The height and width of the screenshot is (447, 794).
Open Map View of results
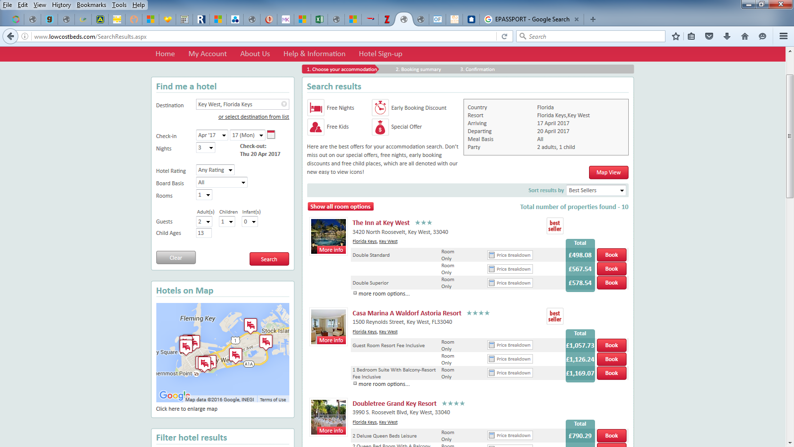coord(608,172)
